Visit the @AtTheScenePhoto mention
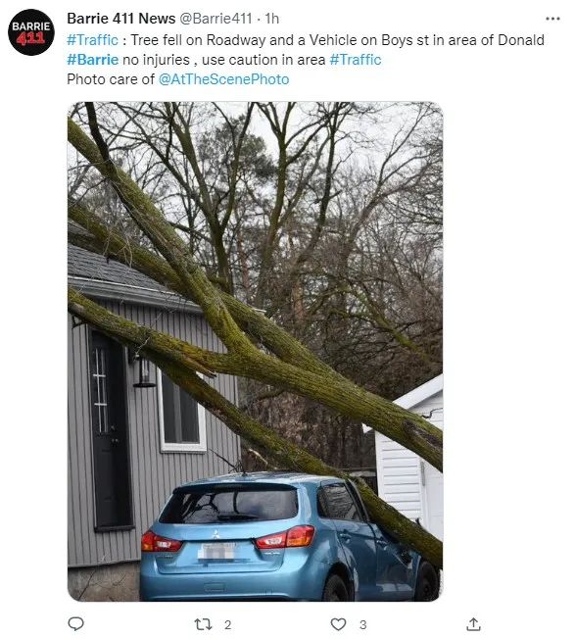Image resolution: width=575 pixels, height=639 pixels. 223,79
